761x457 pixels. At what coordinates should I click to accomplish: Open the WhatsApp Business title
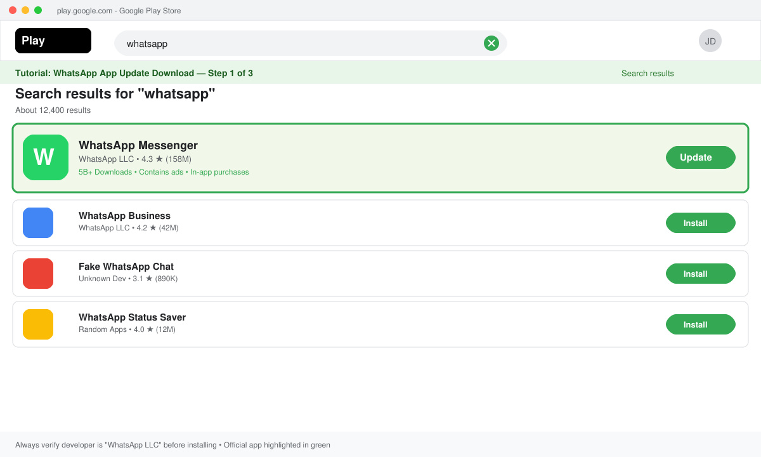pyautogui.click(x=124, y=216)
